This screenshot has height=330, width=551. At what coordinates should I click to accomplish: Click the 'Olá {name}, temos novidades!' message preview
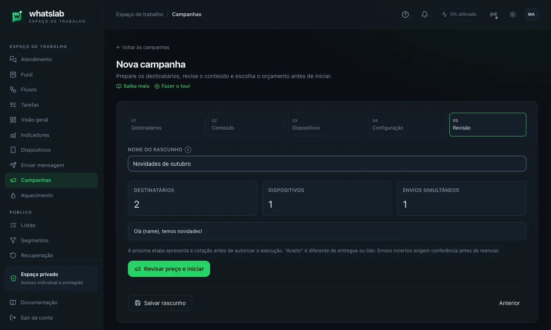click(x=327, y=231)
